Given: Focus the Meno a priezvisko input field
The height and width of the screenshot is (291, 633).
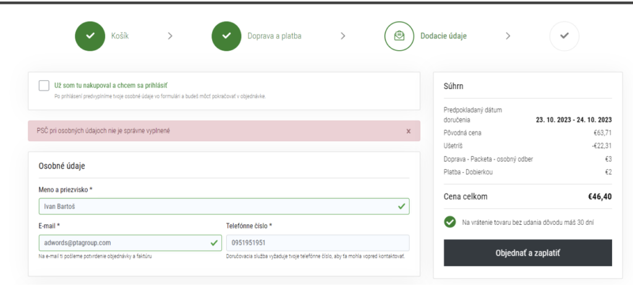Looking at the screenshot, I should click(224, 206).
